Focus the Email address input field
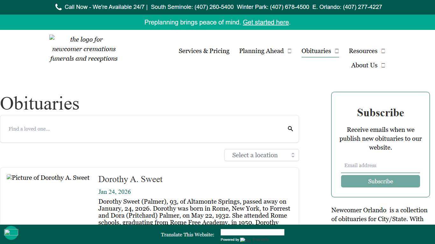This screenshot has height=244, width=435. click(380, 166)
